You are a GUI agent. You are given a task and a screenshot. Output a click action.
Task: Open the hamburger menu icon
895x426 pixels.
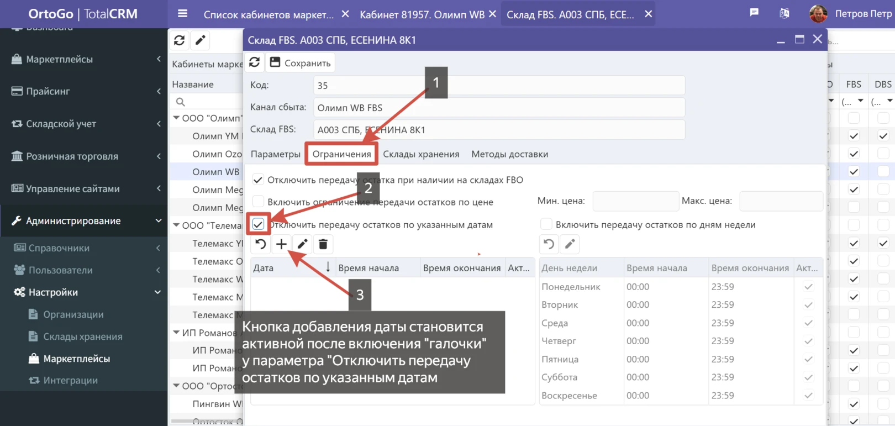pyautogui.click(x=182, y=14)
